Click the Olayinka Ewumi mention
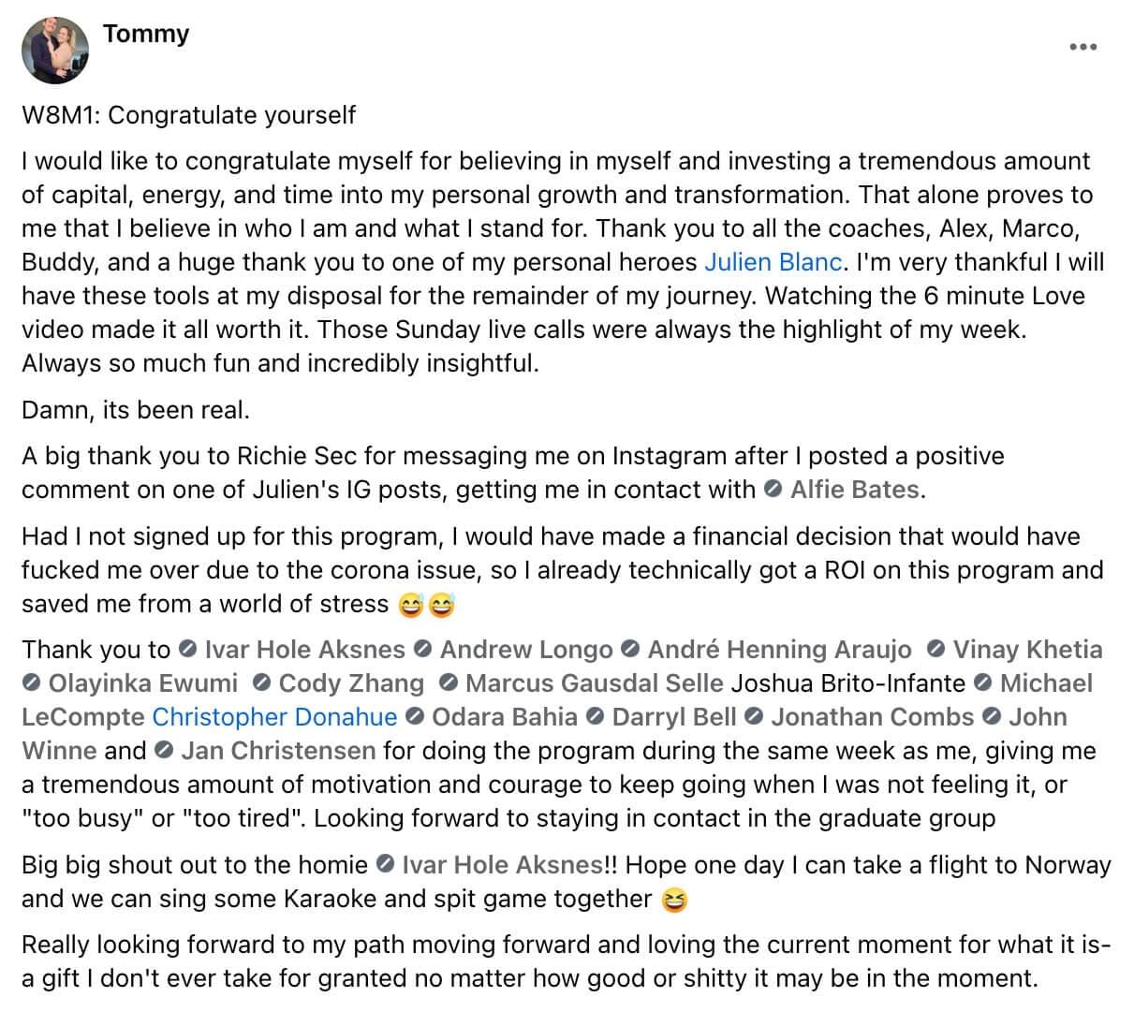 tap(142, 683)
